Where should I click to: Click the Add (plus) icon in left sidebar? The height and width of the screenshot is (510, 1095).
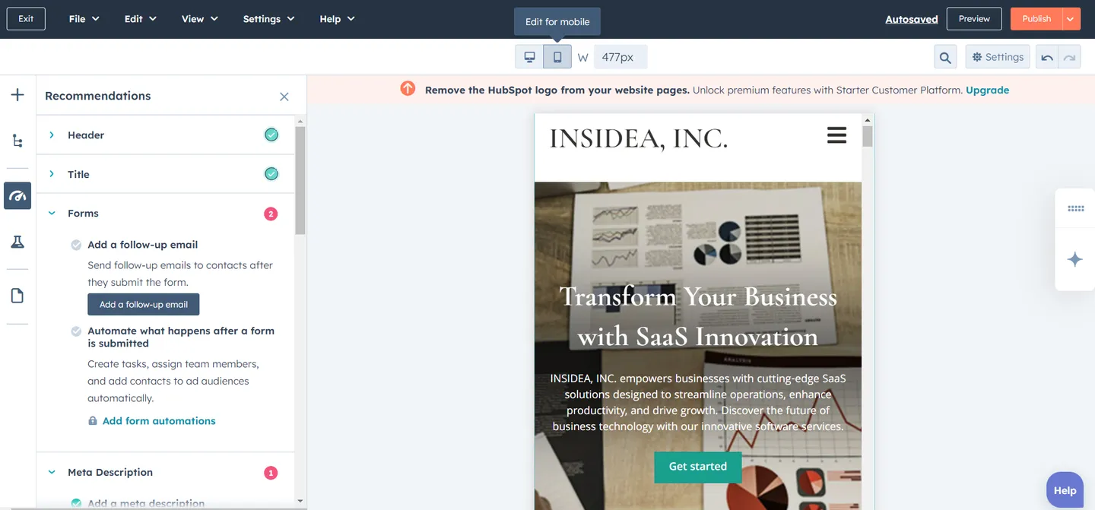pyautogui.click(x=17, y=95)
